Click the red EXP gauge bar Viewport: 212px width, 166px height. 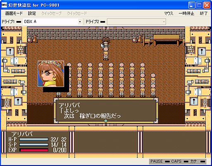[34, 150]
